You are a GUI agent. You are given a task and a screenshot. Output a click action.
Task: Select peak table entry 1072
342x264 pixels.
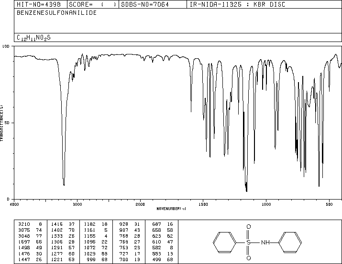pos(96,248)
